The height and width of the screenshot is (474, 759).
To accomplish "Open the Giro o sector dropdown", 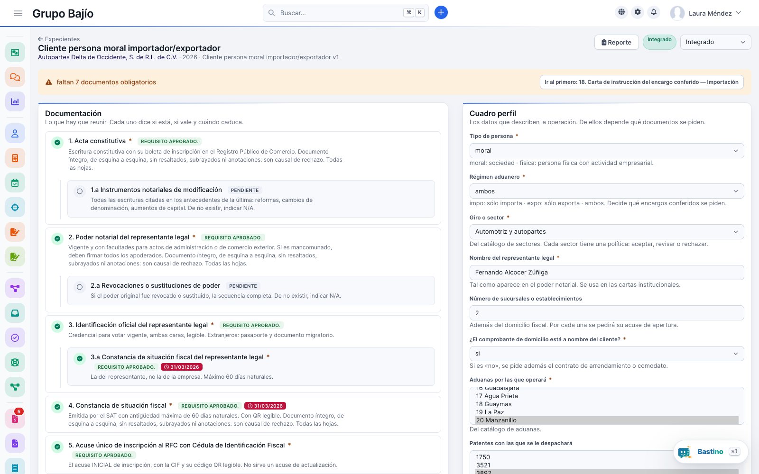I will click(606, 232).
